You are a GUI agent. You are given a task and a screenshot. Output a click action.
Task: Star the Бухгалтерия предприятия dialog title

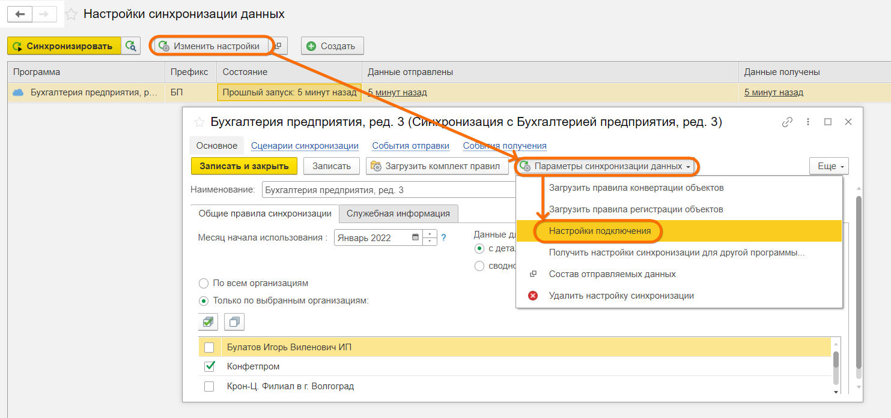[199, 122]
